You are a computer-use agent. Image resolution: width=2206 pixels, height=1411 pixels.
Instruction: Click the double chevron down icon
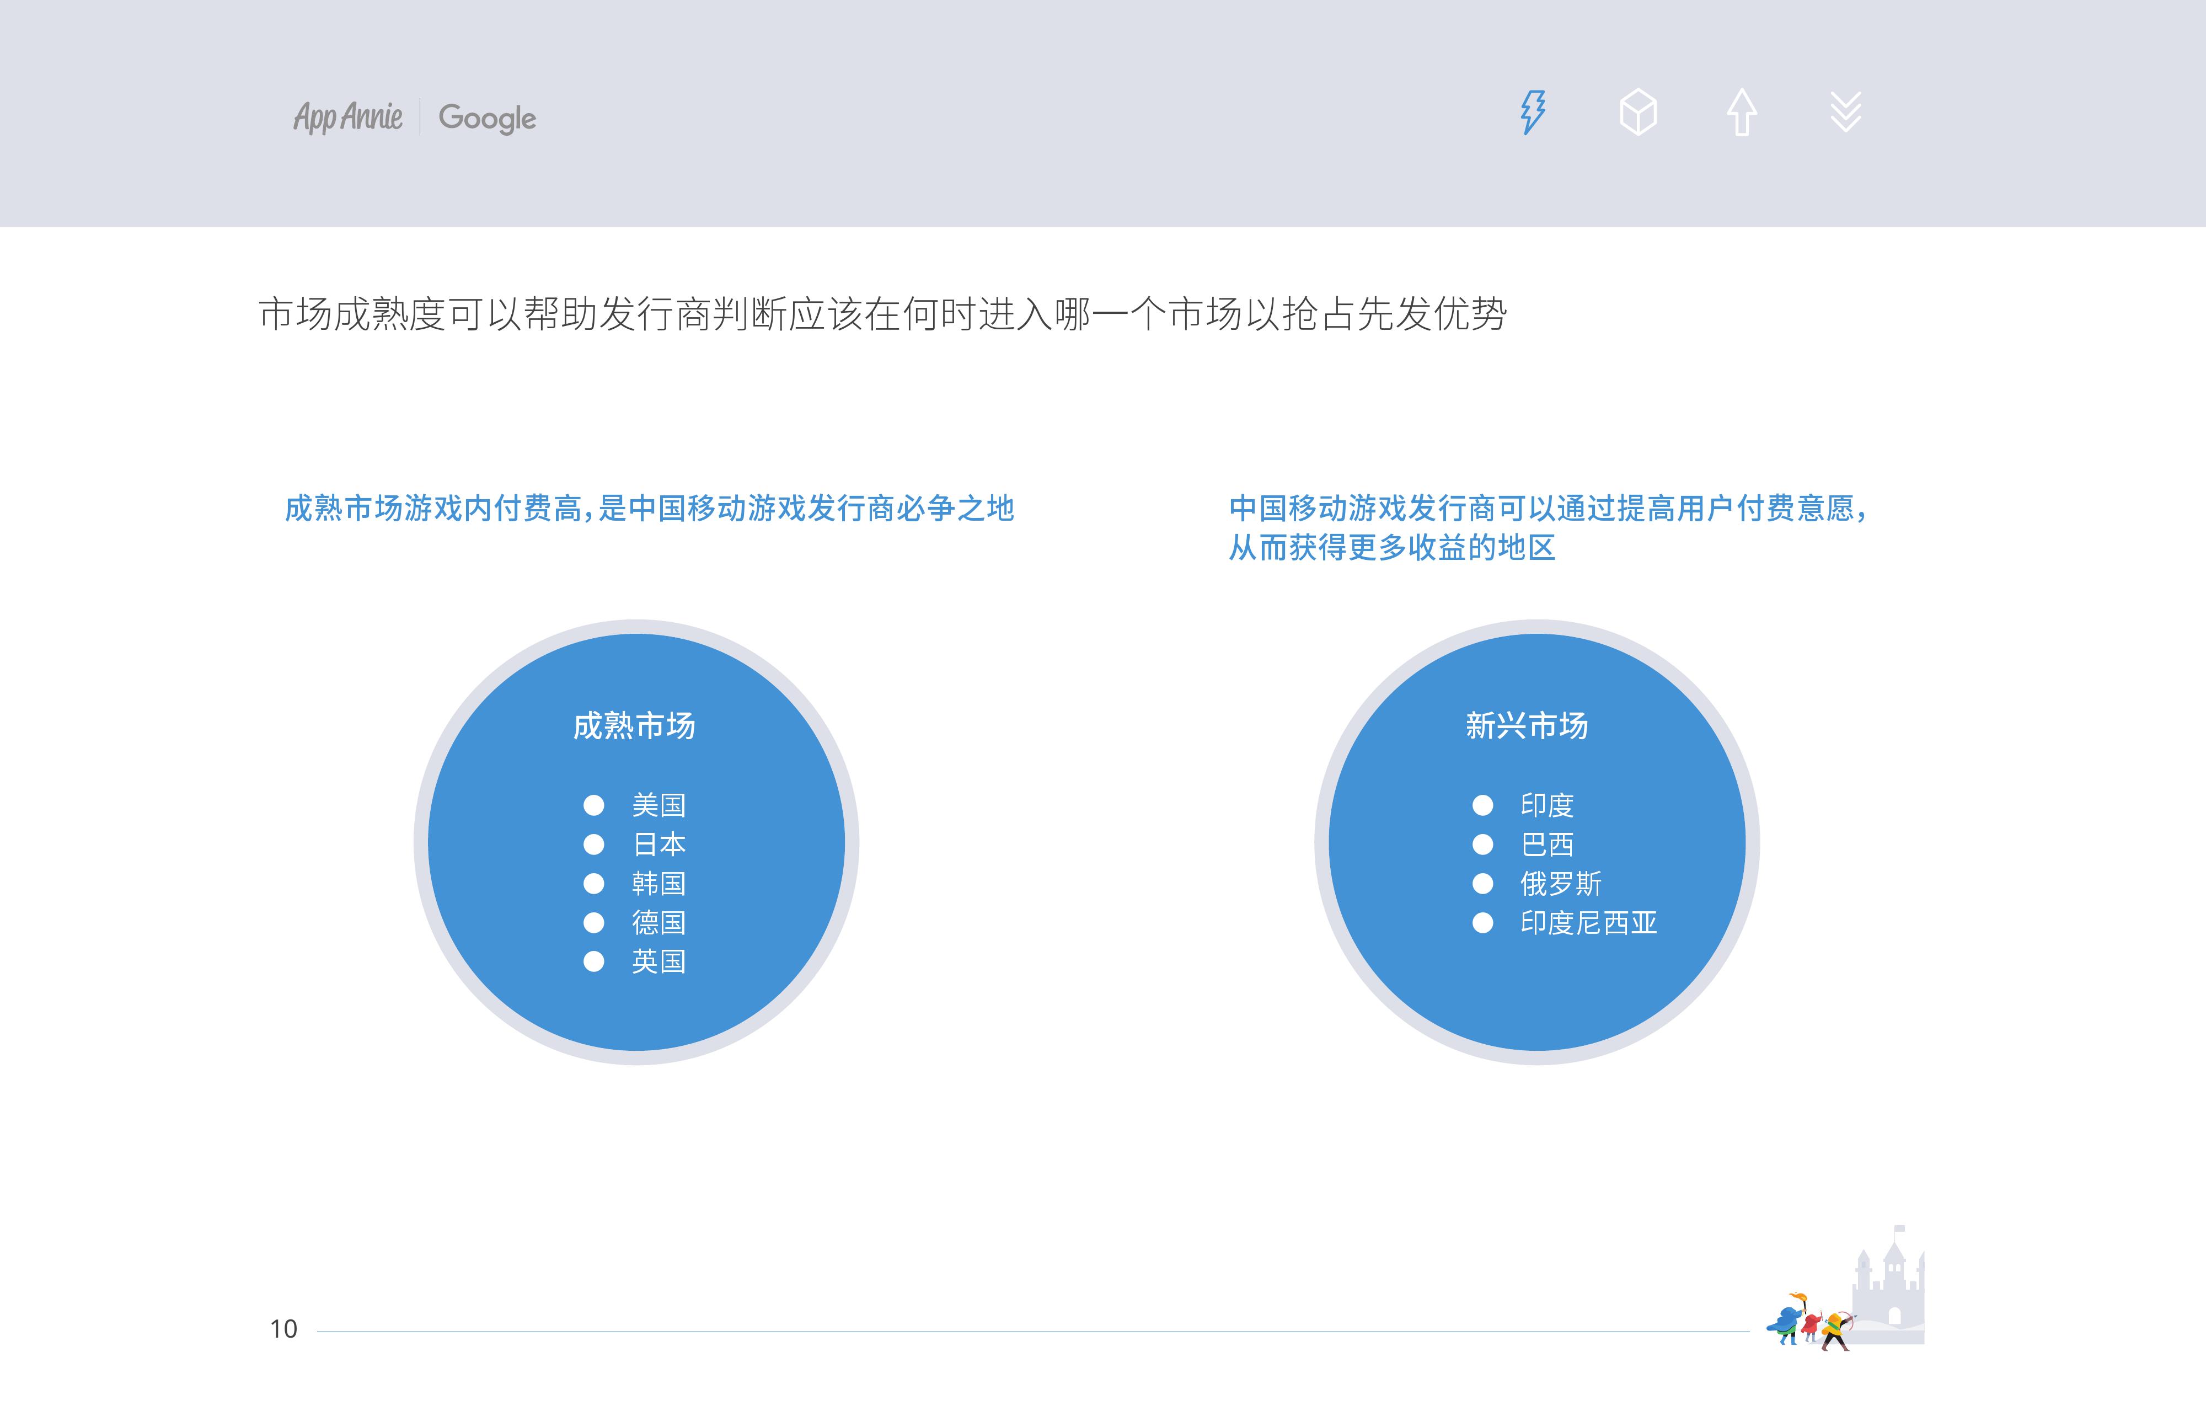pyautogui.click(x=1845, y=113)
